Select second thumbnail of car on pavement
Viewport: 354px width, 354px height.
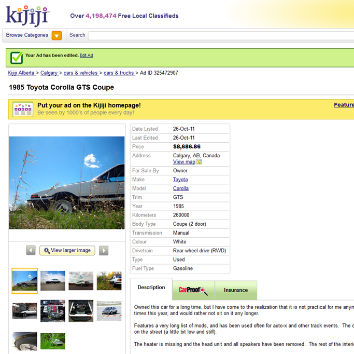point(53,281)
